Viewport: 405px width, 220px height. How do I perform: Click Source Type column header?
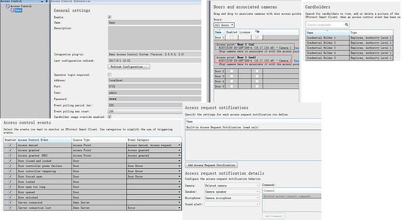click(99, 140)
